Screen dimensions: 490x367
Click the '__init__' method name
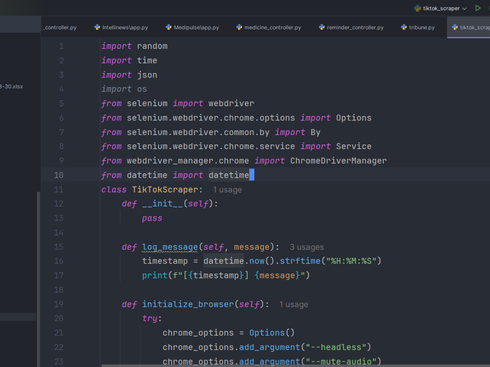click(162, 204)
